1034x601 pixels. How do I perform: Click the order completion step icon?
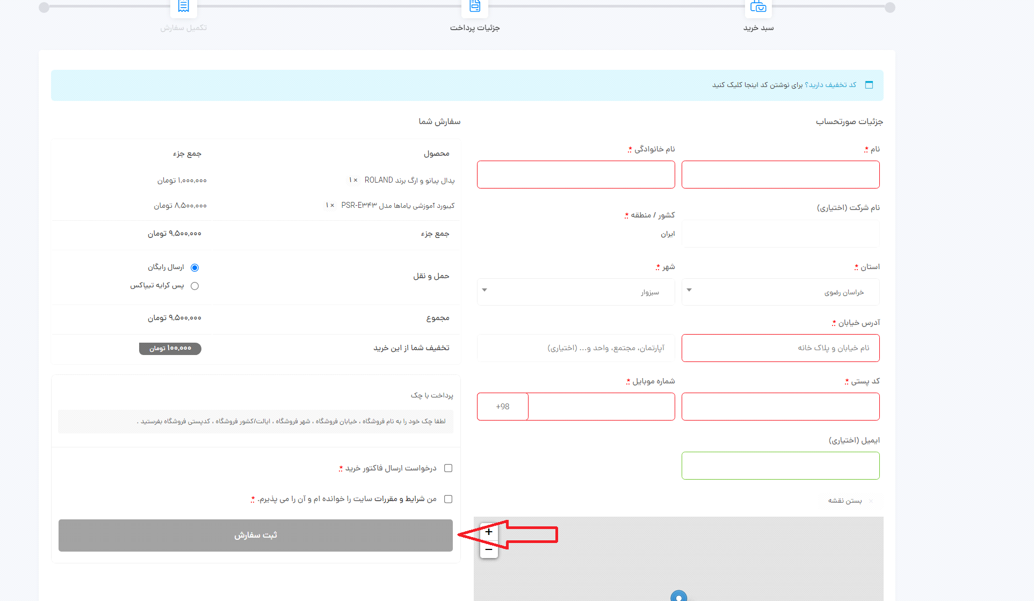point(183,6)
